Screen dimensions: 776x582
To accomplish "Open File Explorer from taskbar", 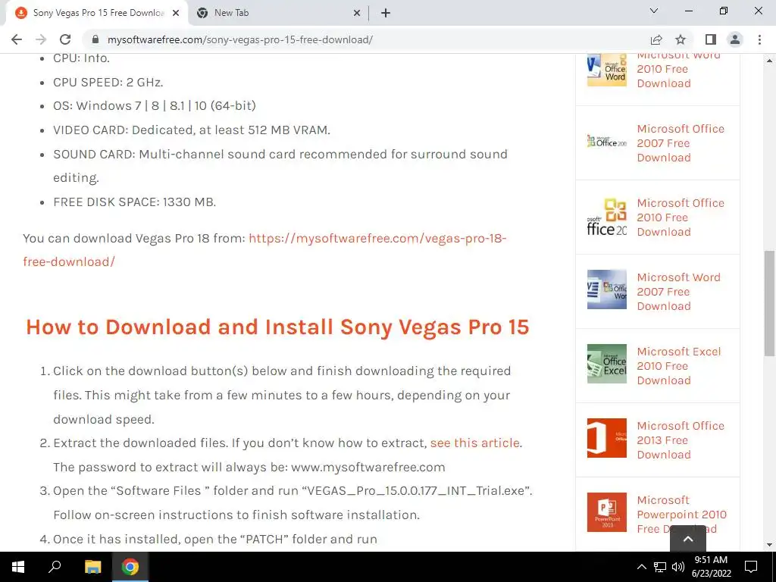I will click(92, 567).
